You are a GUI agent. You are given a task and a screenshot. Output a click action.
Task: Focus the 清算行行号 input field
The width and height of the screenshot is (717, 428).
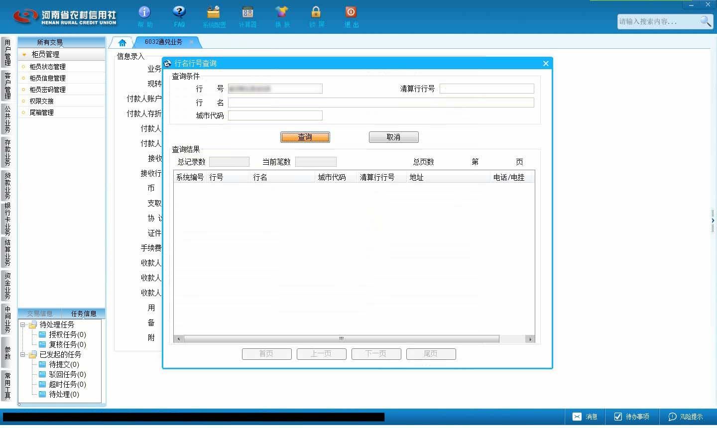tap(487, 89)
